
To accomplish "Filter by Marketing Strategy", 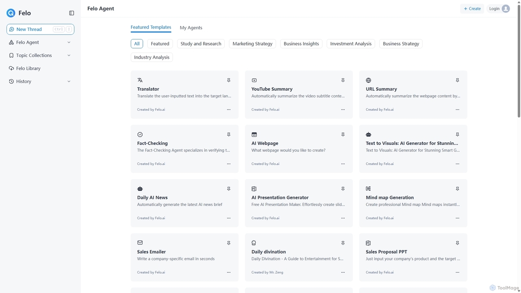I will point(252,44).
